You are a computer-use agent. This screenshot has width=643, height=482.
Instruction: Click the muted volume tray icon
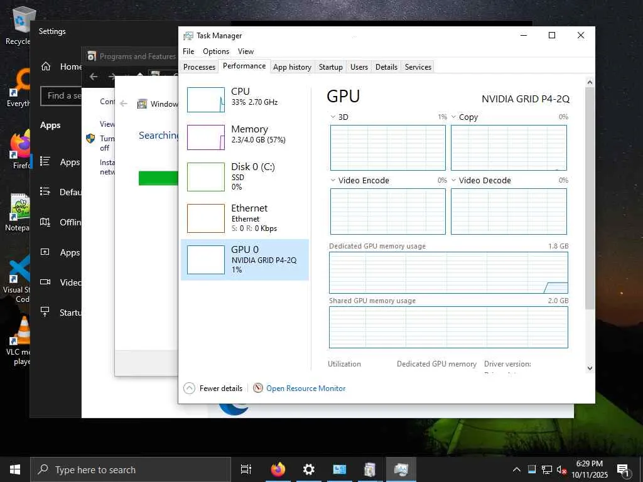point(561,469)
